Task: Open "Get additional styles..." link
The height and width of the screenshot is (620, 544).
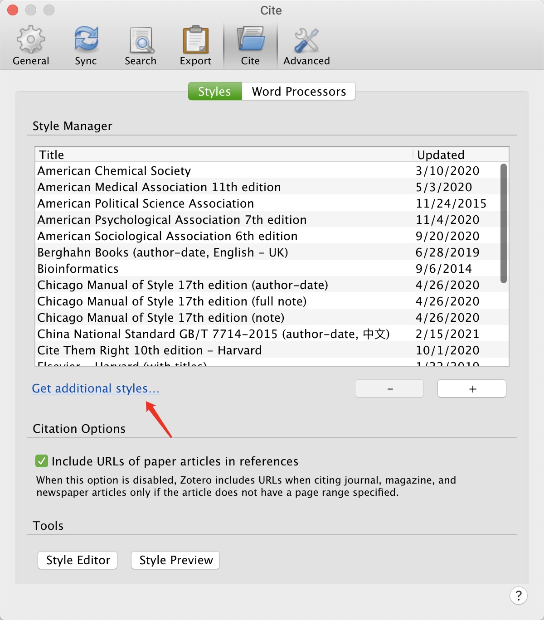Action: pyautogui.click(x=95, y=388)
